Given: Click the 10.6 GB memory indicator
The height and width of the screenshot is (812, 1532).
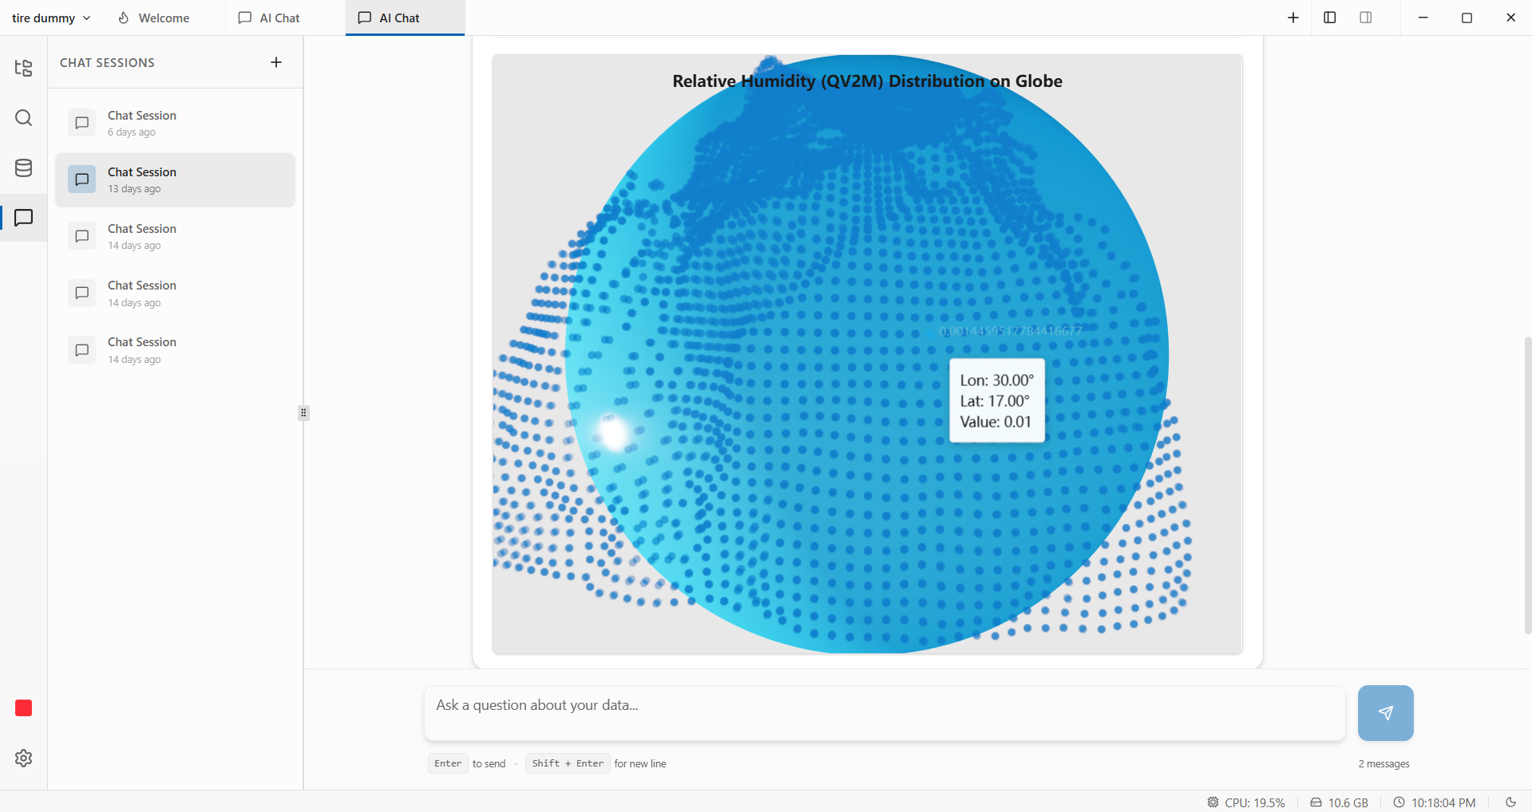Looking at the screenshot, I should [1339, 802].
